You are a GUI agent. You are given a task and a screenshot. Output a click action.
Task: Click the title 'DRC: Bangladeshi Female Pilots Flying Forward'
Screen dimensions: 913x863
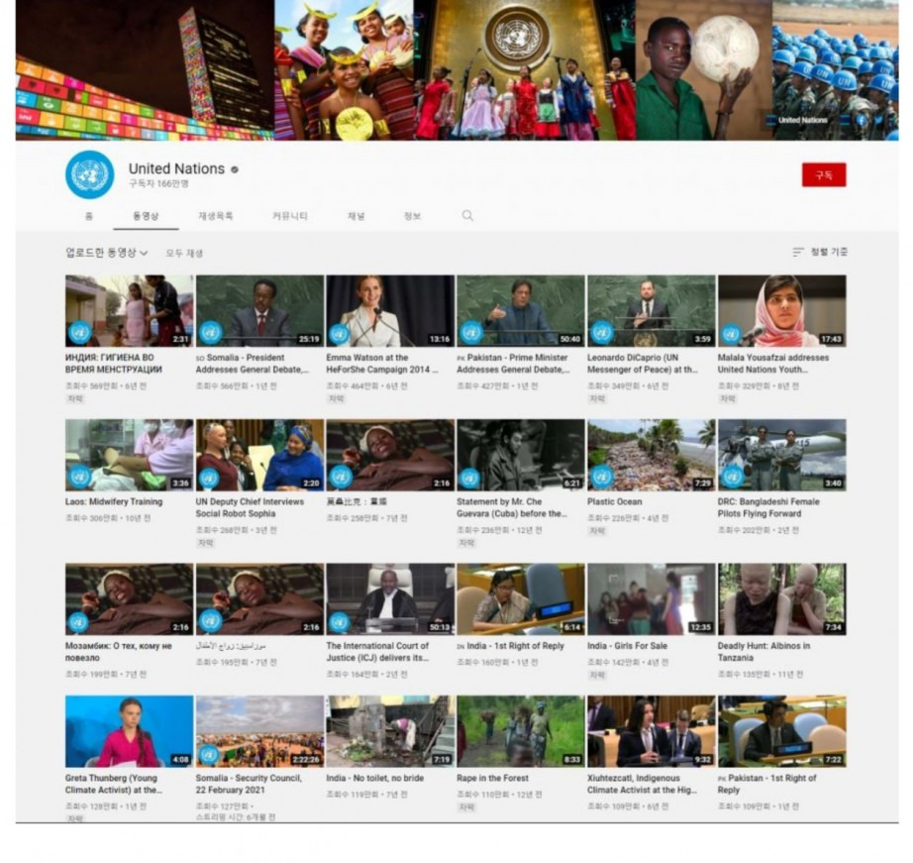(x=768, y=507)
